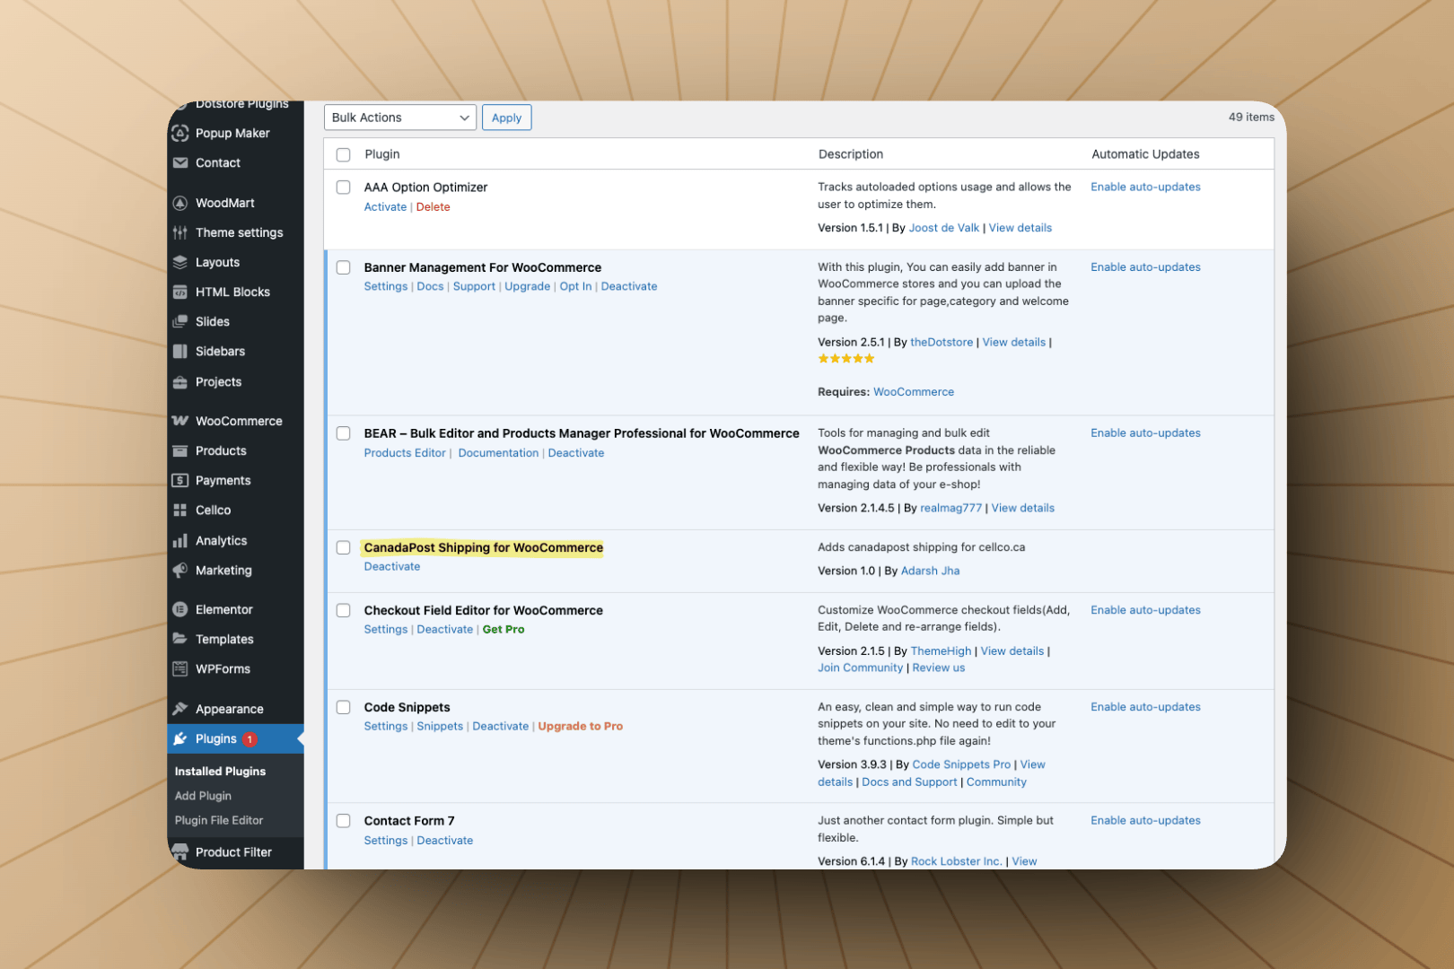Click the WooCommerce logo icon

pos(180,421)
